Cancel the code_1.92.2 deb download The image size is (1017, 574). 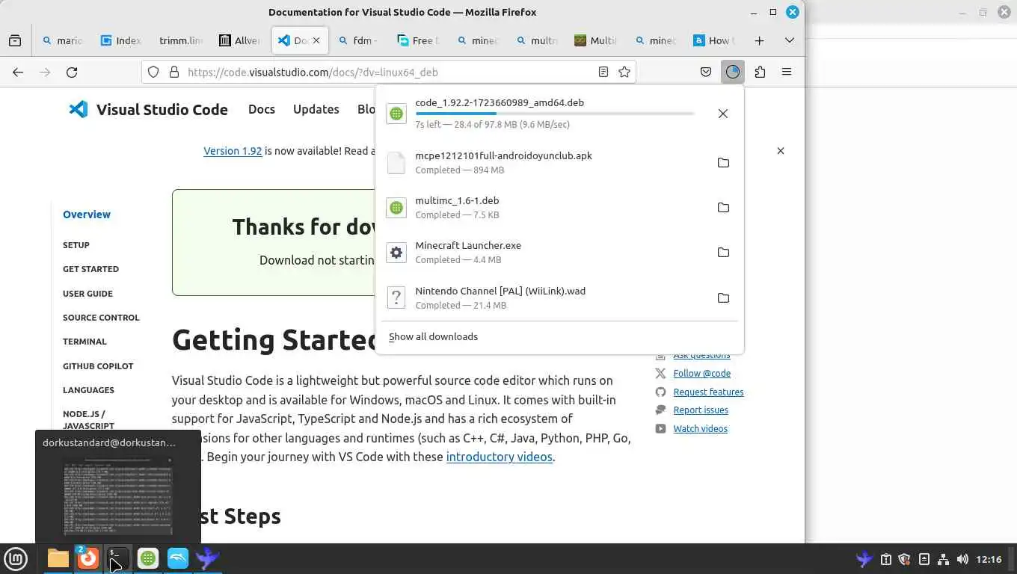point(723,114)
